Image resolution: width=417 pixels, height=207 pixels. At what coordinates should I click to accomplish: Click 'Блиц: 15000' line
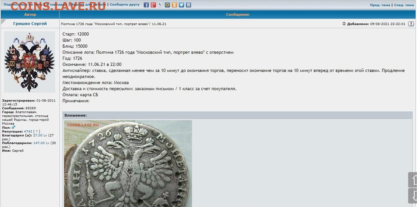click(x=75, y=46)
